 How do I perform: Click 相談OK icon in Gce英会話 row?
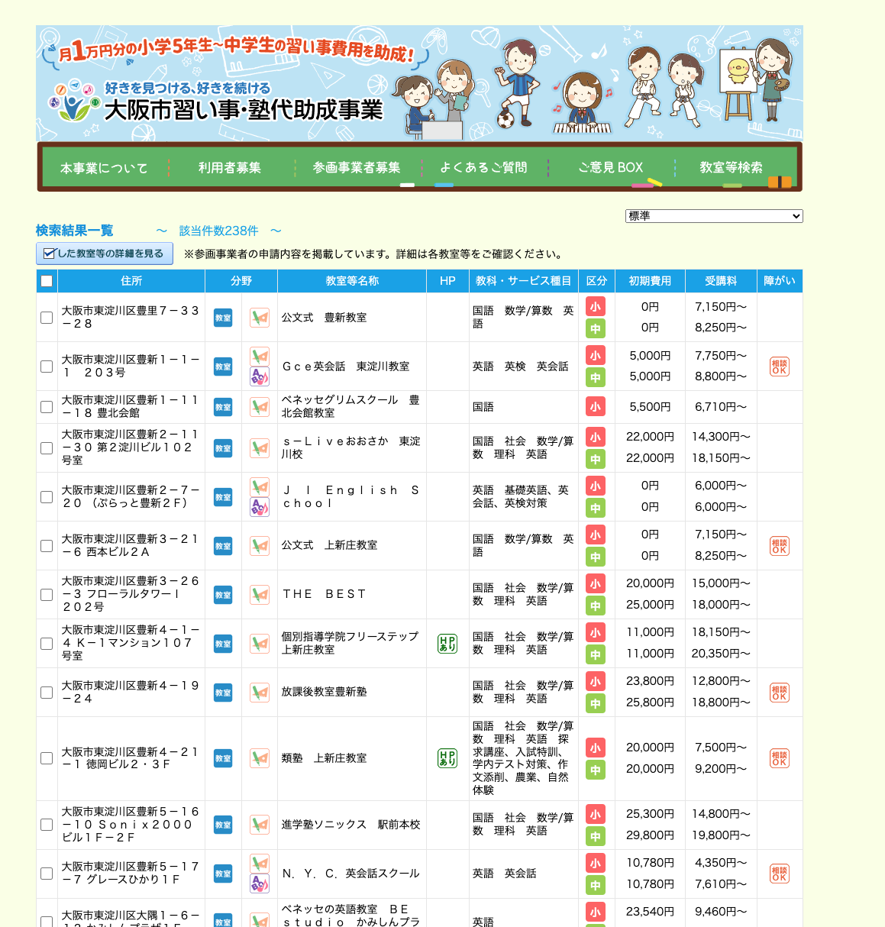(779, 367)
